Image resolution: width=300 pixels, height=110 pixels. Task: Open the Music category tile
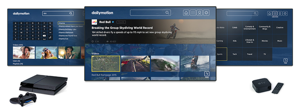pos(280,41)
